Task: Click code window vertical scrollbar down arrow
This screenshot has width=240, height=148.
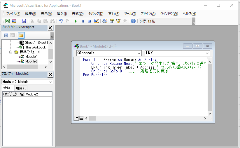Action: point(210,114)
